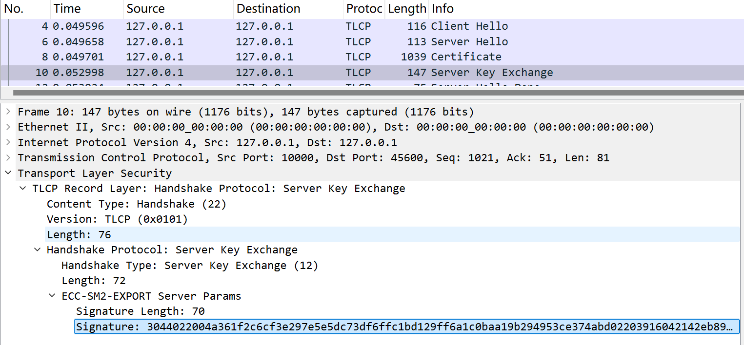Sort packets by the Source column

[x=178, y=9]
